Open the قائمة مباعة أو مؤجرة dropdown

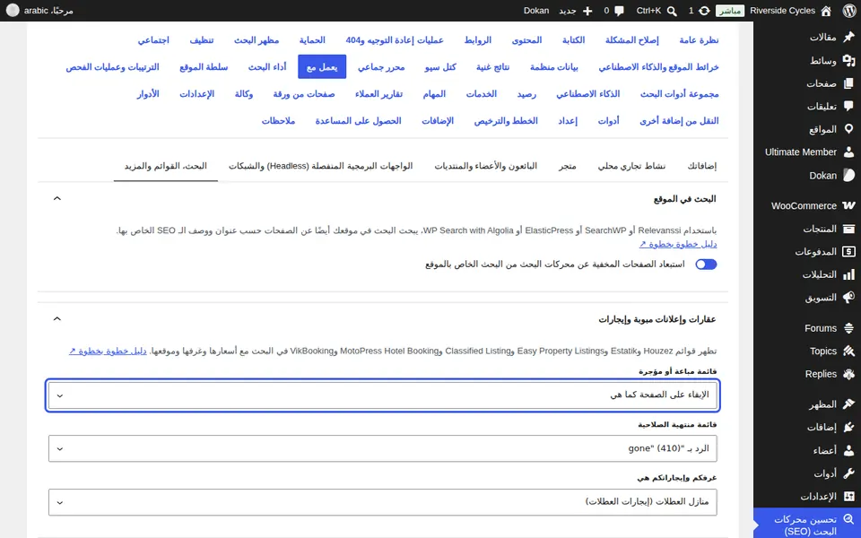pos(383,395)
